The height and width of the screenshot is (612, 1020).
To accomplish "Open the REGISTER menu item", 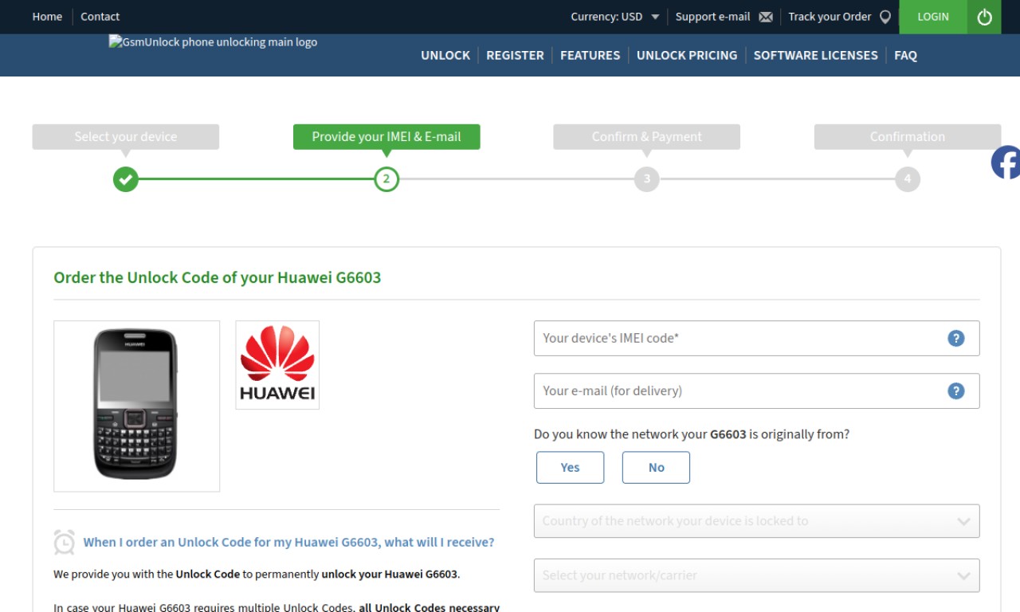I will 515,55.
